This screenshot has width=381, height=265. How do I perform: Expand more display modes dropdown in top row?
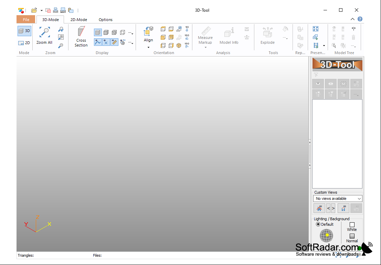pos(131,33)
